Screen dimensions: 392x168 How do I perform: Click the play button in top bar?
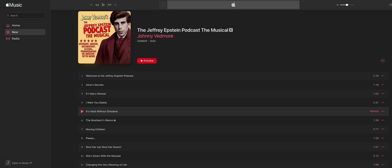(103, 5)
